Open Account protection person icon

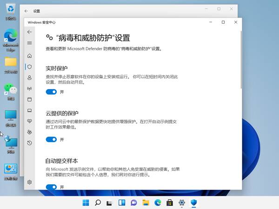[30, 78]
